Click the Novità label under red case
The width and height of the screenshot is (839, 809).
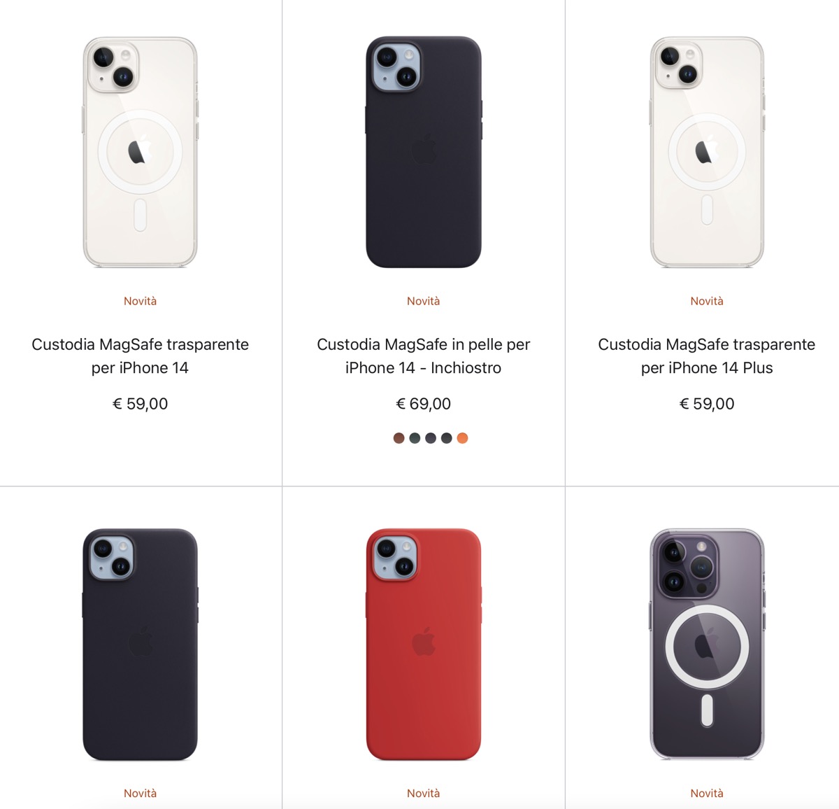[x=424, y=793]
